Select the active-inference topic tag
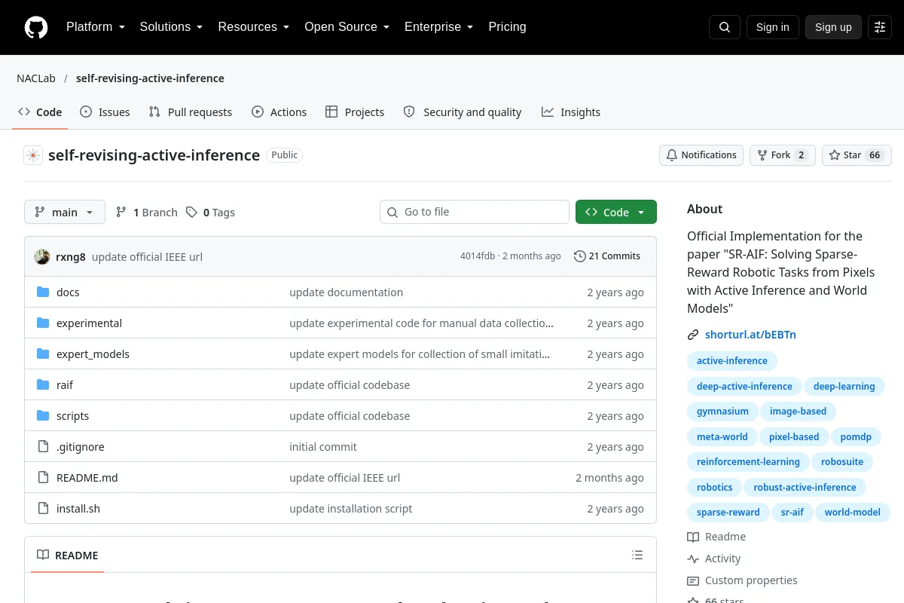This screenshot has width=904, height=603. click(x=732, y=361)
